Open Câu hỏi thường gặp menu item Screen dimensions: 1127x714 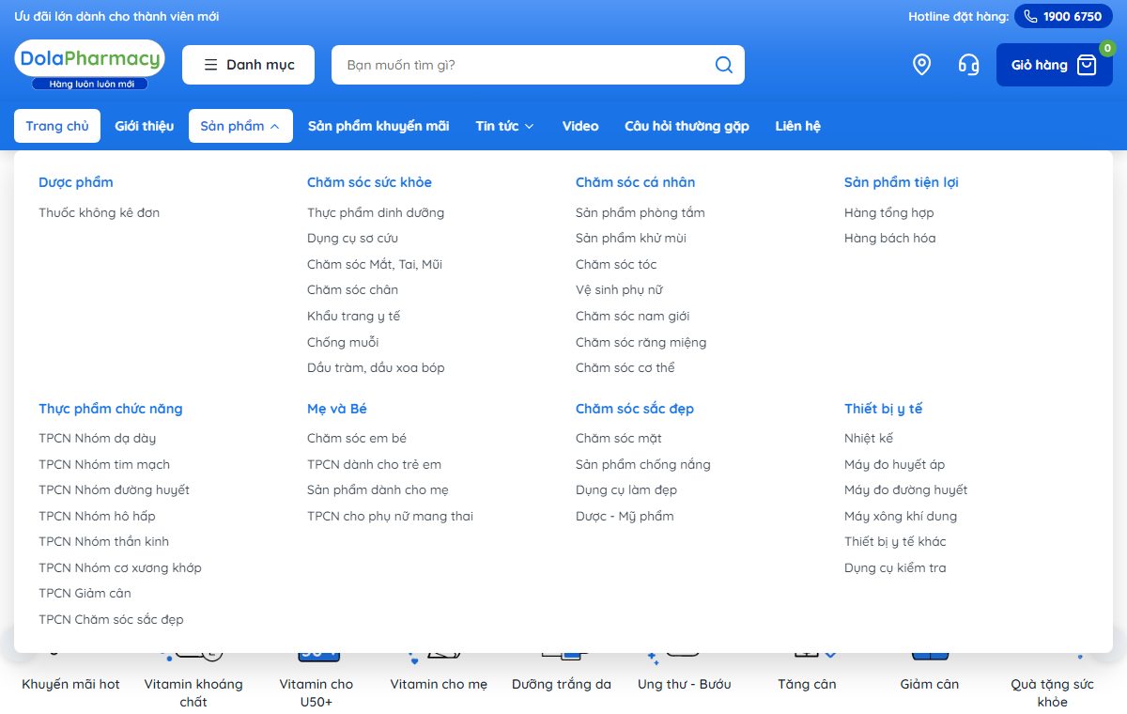(687, 126)
